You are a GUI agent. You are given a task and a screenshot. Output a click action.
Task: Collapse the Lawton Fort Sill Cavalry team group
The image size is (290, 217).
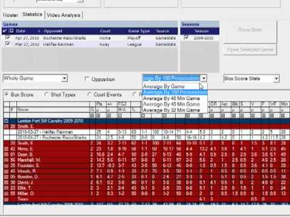pyautogui.click(x=6, y=121)
